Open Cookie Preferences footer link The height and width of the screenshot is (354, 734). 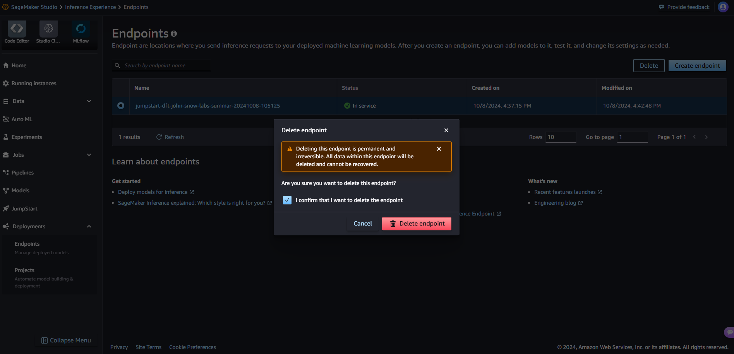192,347
